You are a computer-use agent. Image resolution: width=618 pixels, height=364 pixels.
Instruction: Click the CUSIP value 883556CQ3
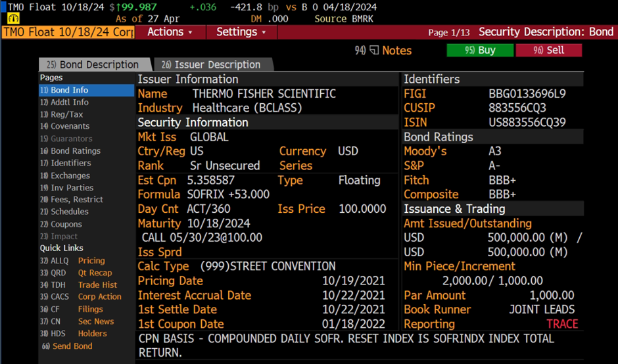[517, 108]
